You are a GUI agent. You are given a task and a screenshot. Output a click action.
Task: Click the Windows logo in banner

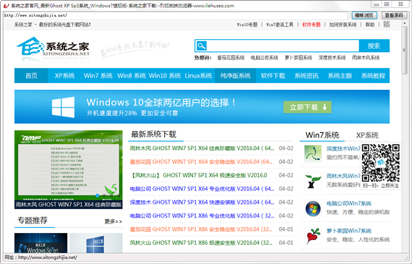(63, 107)
